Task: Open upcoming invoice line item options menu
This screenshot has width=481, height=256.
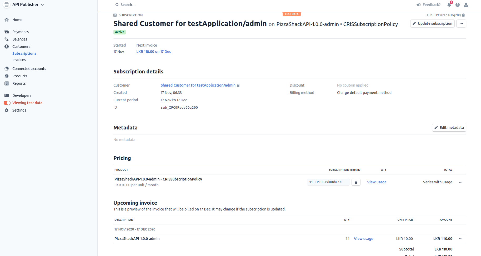Action: (461, 239)
